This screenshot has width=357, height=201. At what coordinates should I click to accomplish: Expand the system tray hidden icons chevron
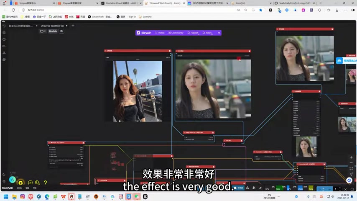(x=278, y=196)
